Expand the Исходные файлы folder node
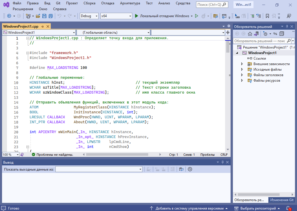This screenshot has height=211, width=297. point(242,69)
